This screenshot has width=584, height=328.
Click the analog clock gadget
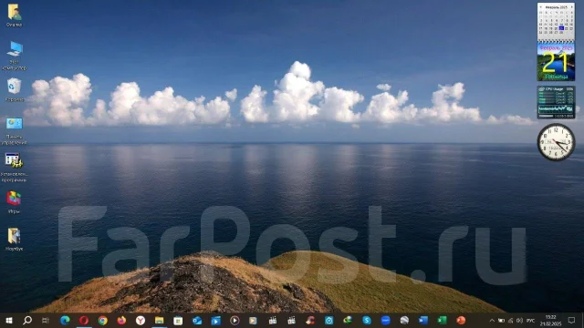556,142
